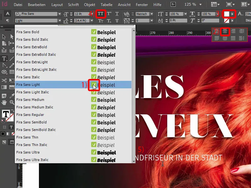Open the Ansicht menu
The image size is (251, 188).
pos(124,5)
